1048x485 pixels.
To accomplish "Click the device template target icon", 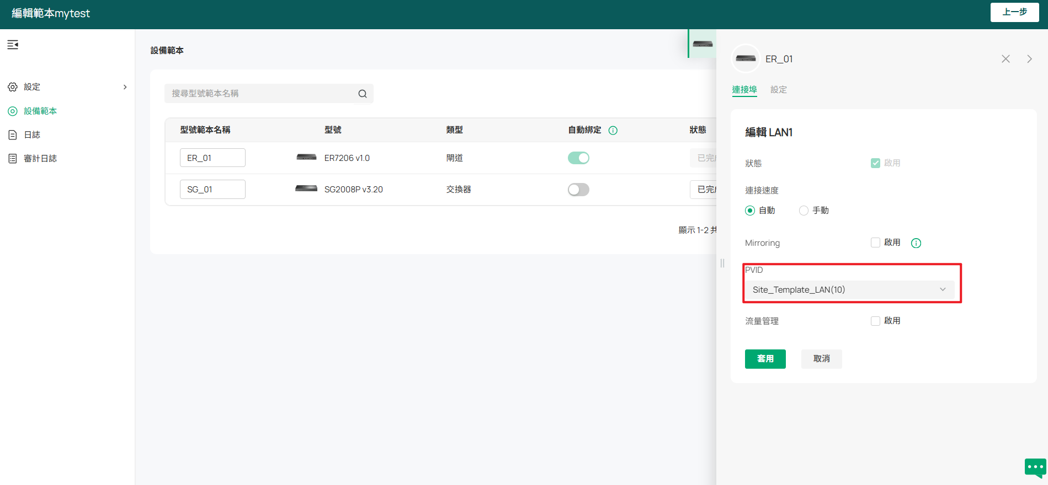I will [x=13, y=111].
